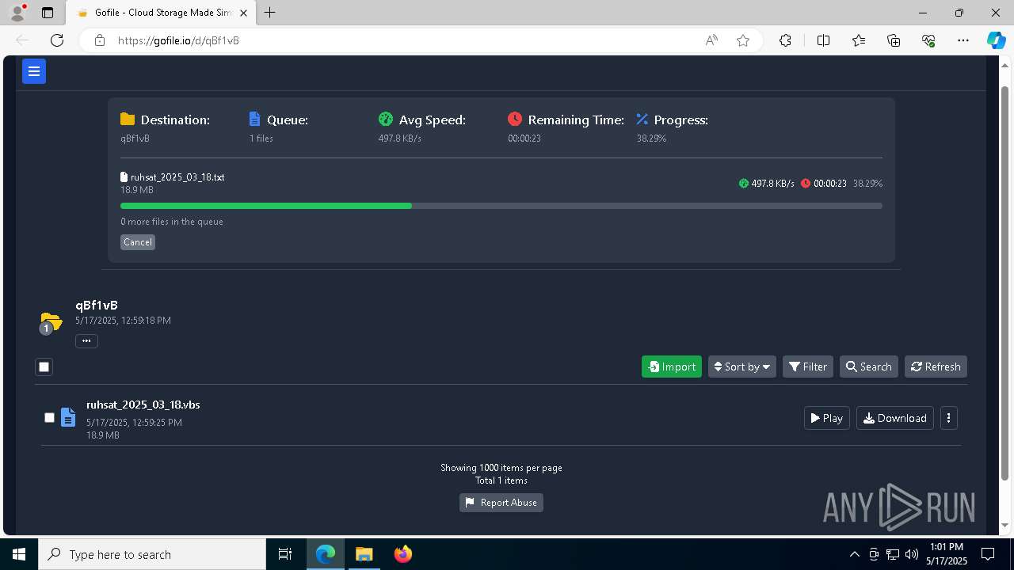Screen dimensions: 1014x570
Task: Launch Copilot sidebar icon
Action: coord(996,40)
